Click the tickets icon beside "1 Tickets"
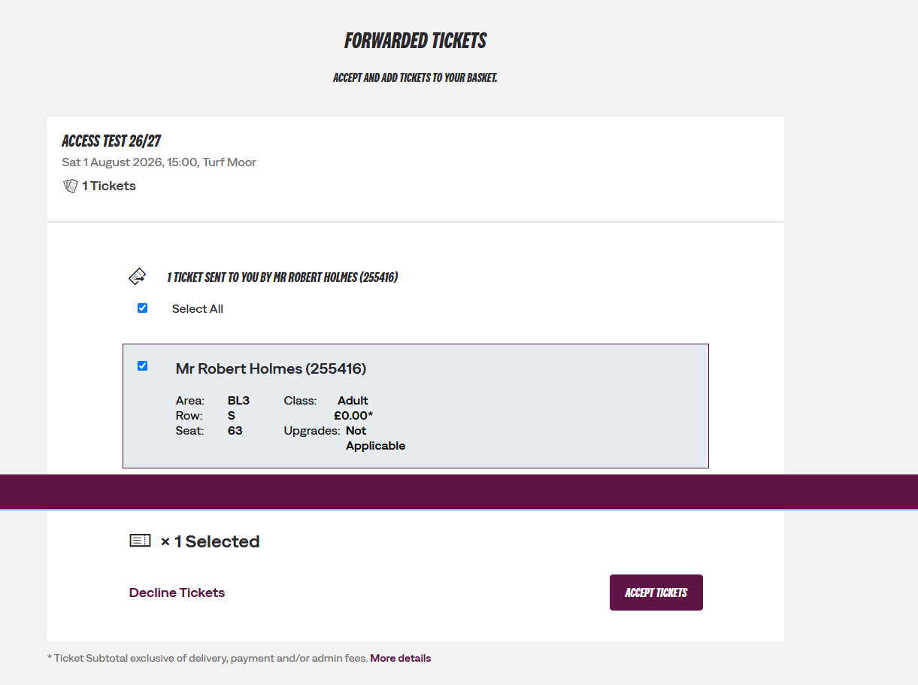 pyautogui.click(x=70, y=186)
